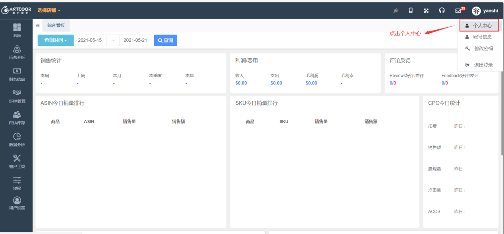Click the 本周 sales label
Image resolution: width=504 pixels, height=234 pixels.
[x=45, y=75]
